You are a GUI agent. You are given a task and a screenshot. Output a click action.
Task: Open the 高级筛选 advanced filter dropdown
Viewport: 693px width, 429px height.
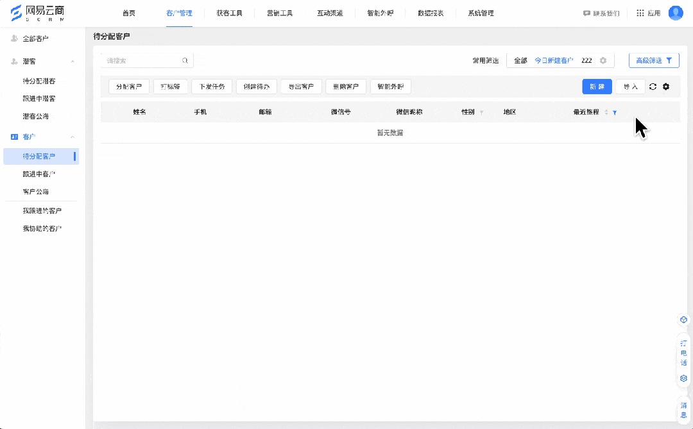(653, 60)
